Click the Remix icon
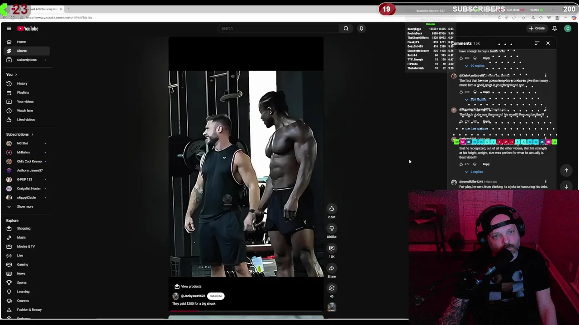This screenshot has width=579, height=325. tap(332, 288)
